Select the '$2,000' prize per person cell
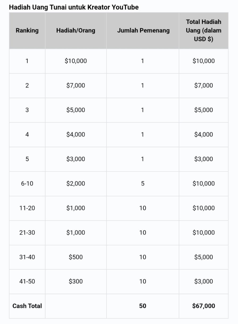Image resolution: width=238 pixels, height=324 pixels. tap(76, 184)
